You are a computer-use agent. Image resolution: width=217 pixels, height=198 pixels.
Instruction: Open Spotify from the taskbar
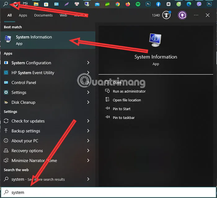click(138, 4)
